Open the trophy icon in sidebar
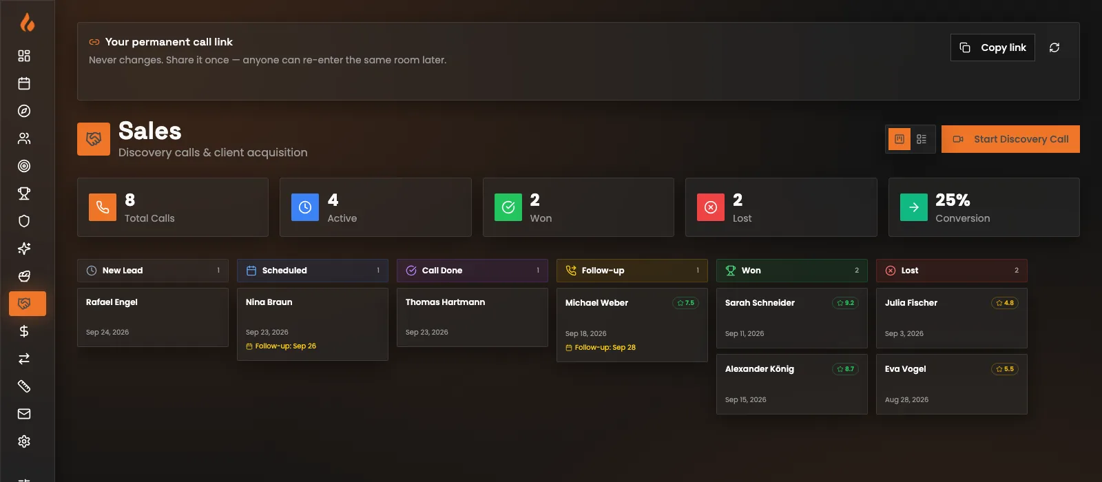1102x482 pixels. pos(24,193)
